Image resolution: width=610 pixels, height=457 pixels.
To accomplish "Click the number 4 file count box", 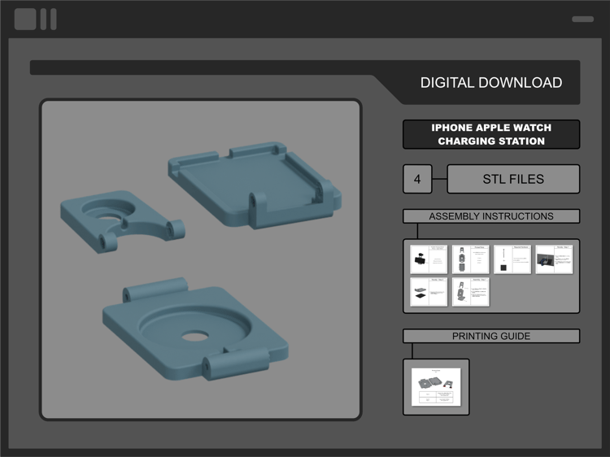I will coord(417,179).
